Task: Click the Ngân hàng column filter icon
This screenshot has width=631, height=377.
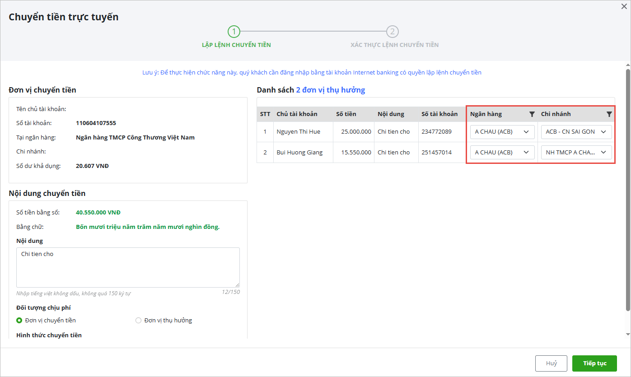Action: pyautogui.click(x=532, y=114)
